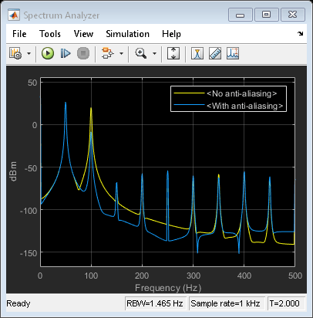Viewport: 313px width, 318px height.
Task: Toggle the Cursor Measurements ruler icon
Action: pyautogui.click(x=215, y=53)
